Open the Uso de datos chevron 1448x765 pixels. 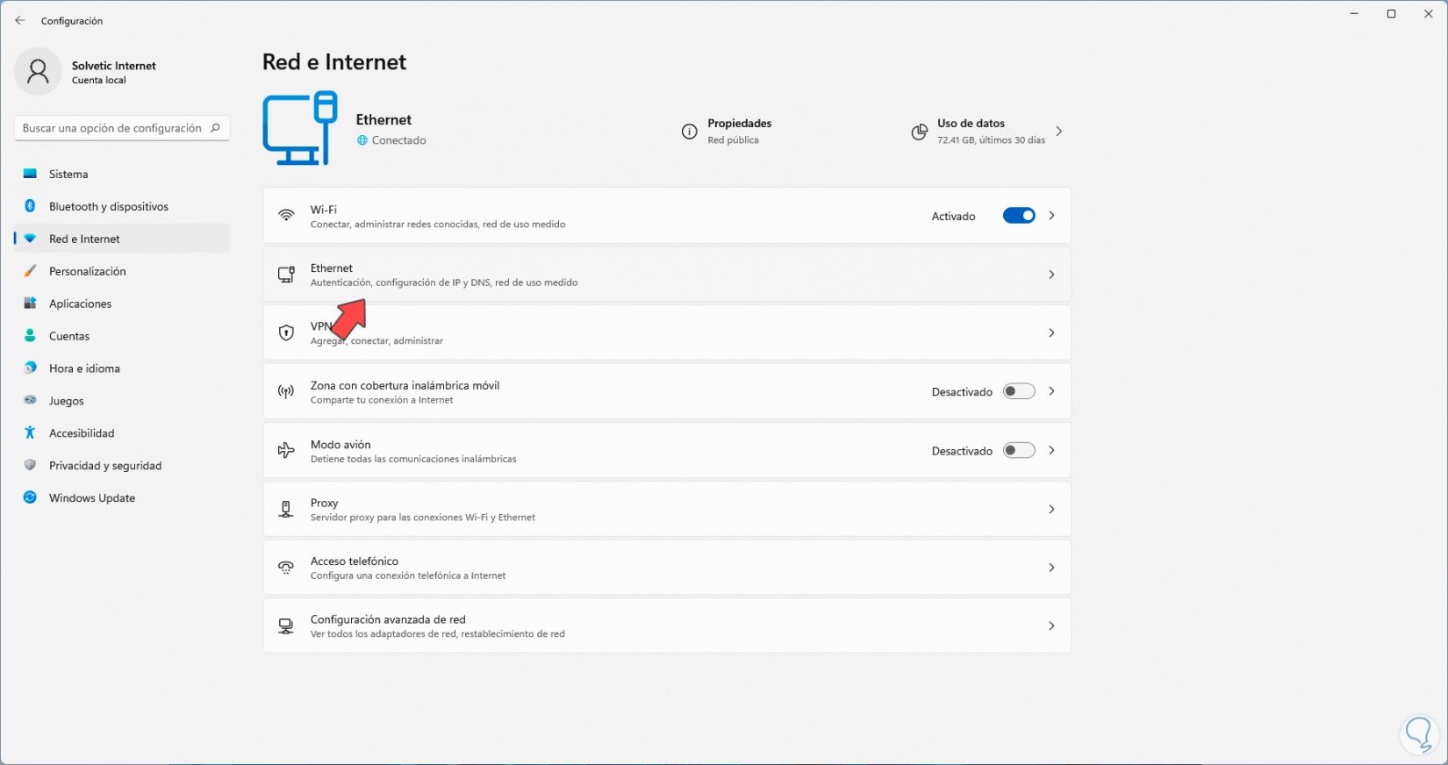click(x=1059, y=132)
